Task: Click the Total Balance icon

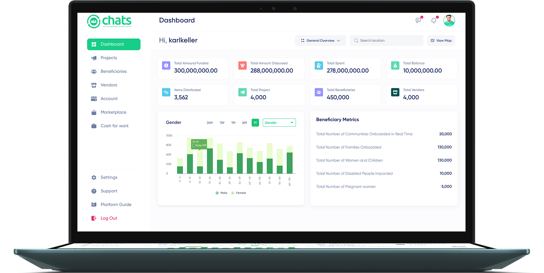Action: click(395, 66)
